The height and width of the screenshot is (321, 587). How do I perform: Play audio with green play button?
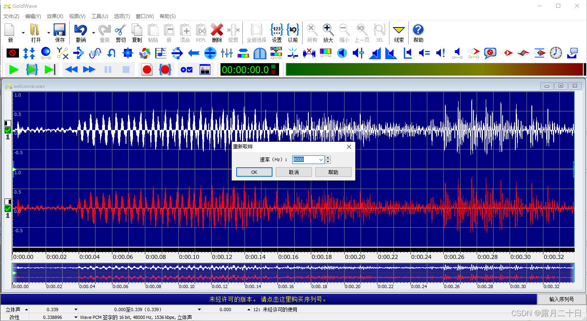(x=14, y=69)
